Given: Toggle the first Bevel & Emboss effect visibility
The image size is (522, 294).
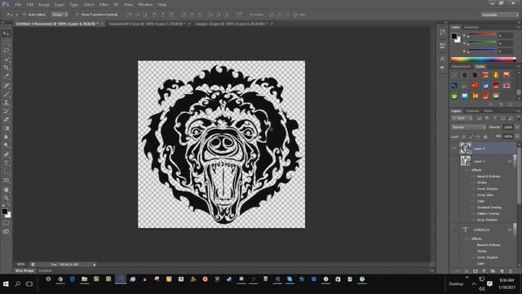Looking at the screenshot, I should click(x=473, y=176).
